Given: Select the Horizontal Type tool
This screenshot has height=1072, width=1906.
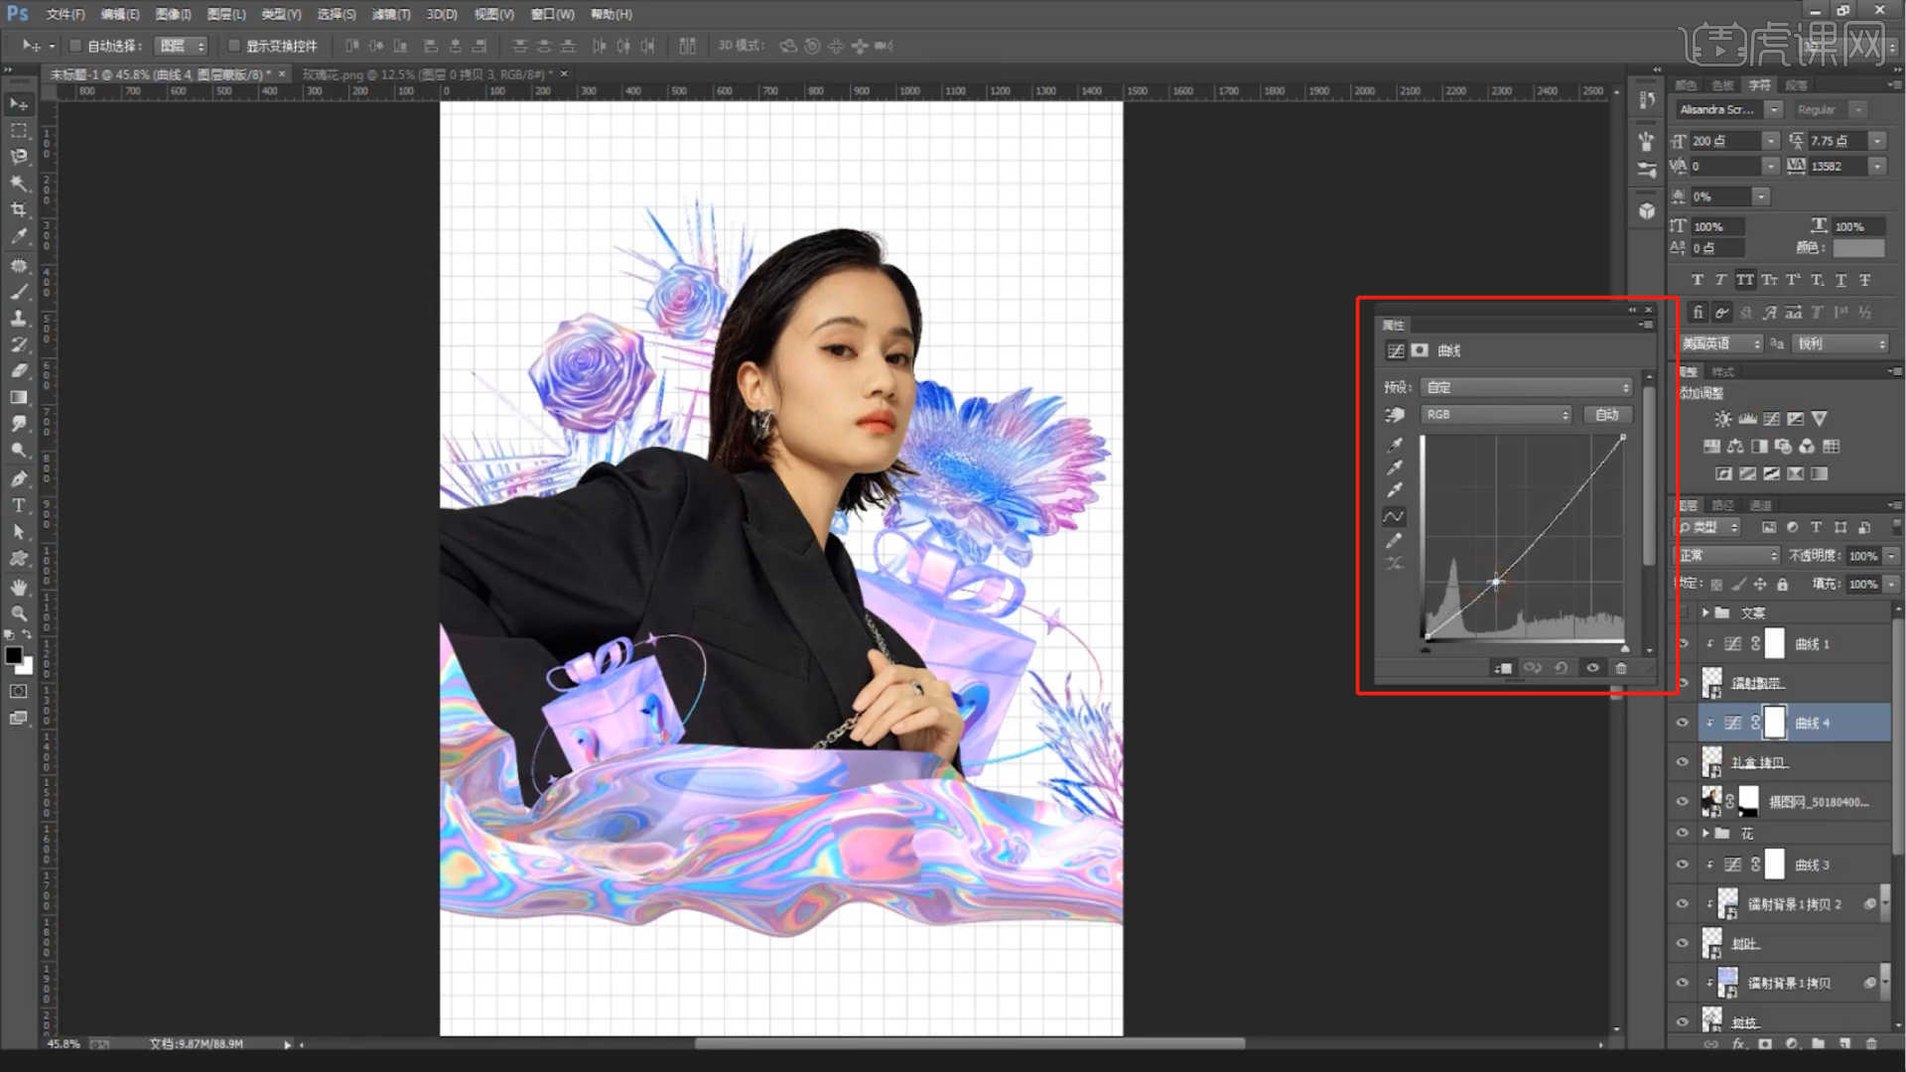Looking at the screenshot, I should click(x=19, y=505).
